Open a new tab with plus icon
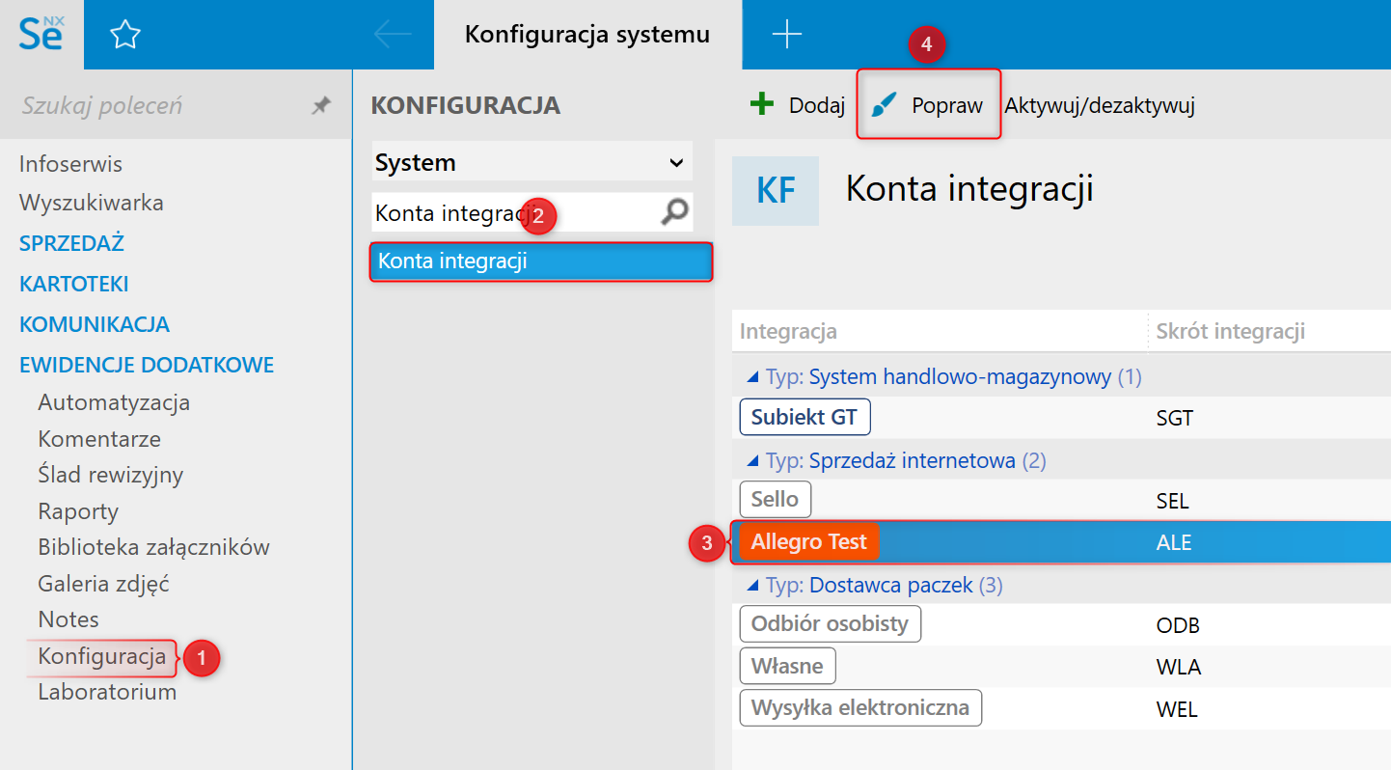The width and height of the screenshot is (1391, 770). [787, 35]
